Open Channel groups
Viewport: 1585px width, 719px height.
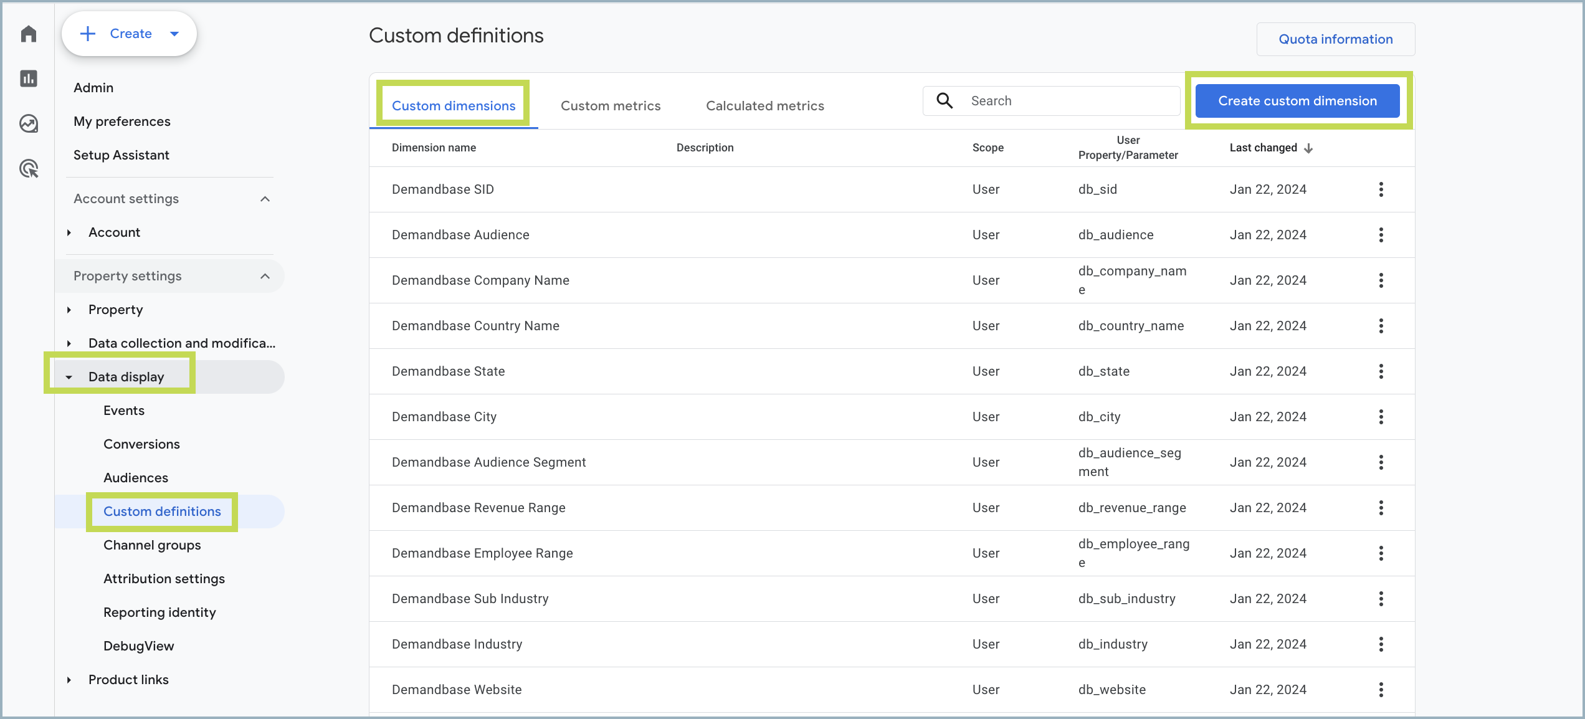click(x=152, y=545)
